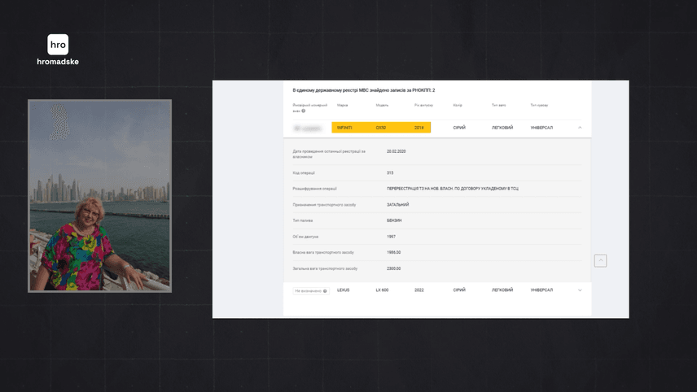
Task: Click the hromadske text under the logo
Action: coord(58,62)
